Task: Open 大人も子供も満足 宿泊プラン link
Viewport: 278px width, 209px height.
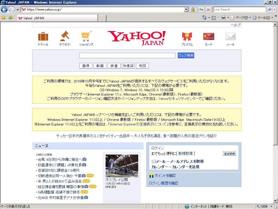Action: click(175, 136)
